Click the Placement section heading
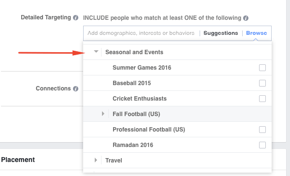Screen dimensions: 290x176 18,160
